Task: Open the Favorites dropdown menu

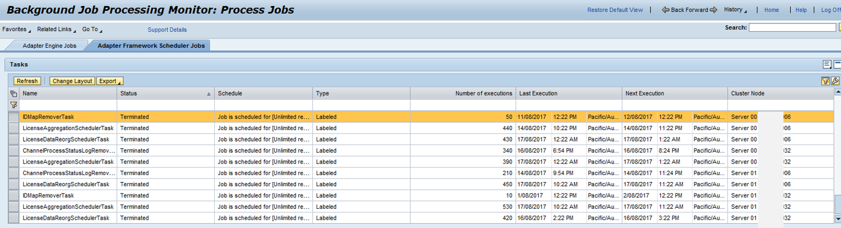Action: click(17, 29)
